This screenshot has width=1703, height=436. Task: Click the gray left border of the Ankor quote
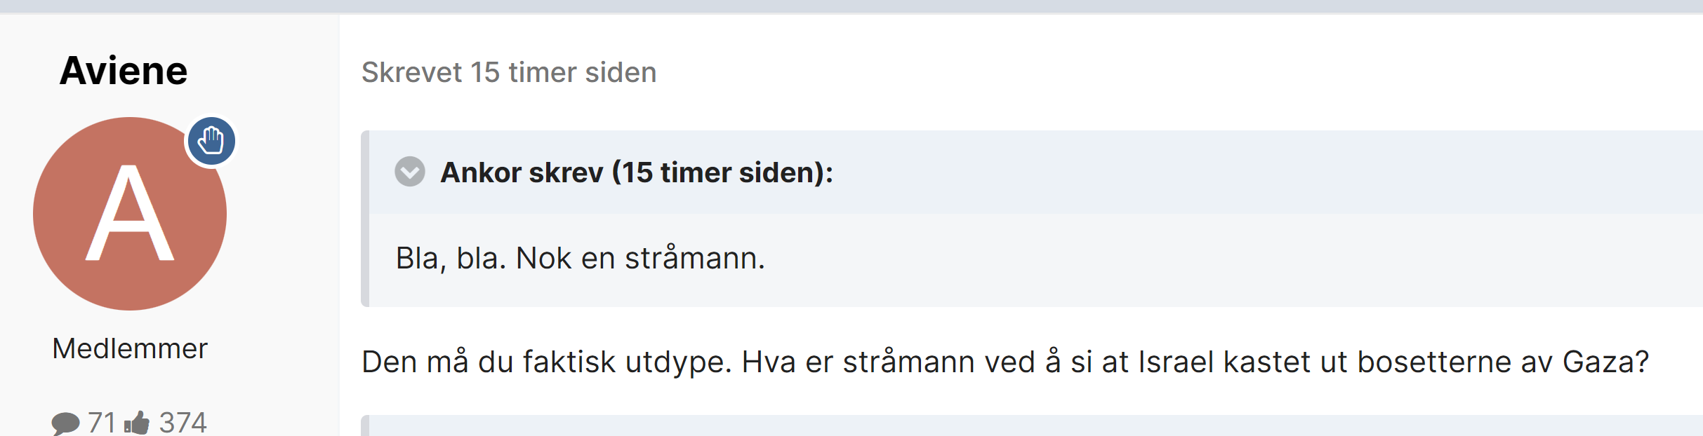tap(365, 219)
